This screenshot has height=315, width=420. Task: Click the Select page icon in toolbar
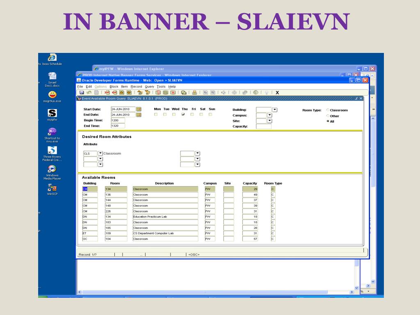[96, 92]
